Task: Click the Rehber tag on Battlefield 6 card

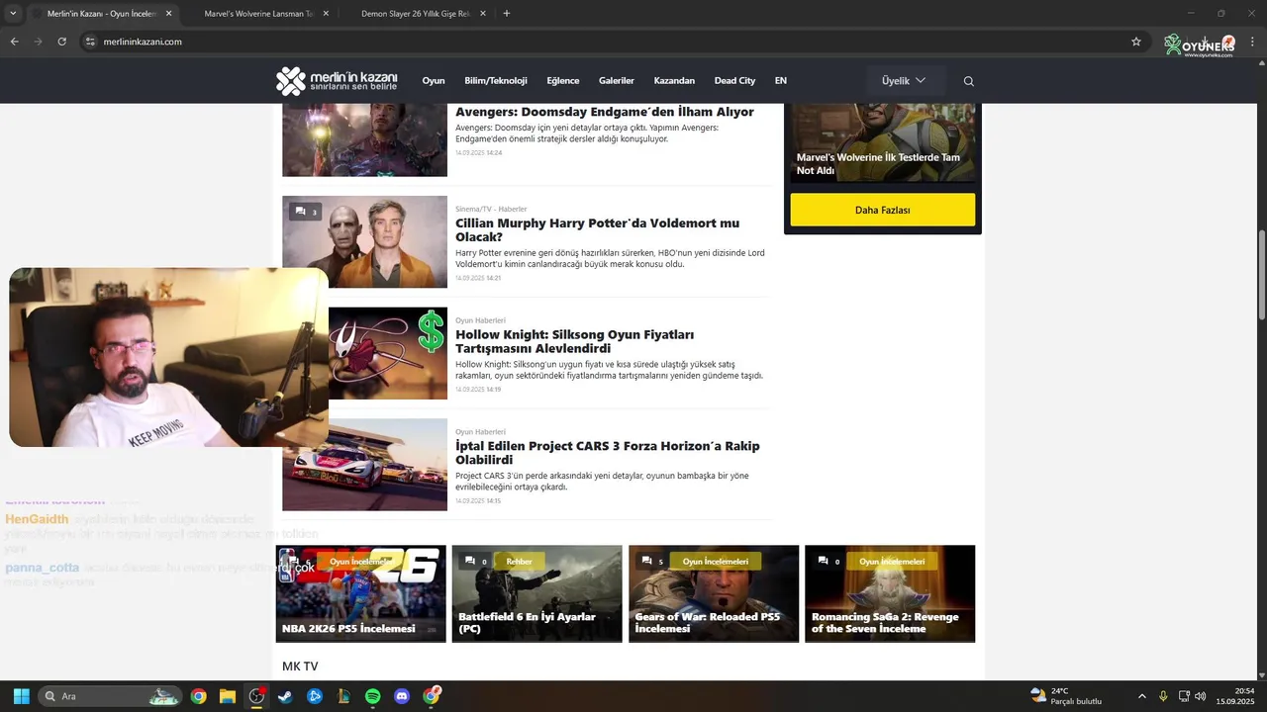Action: coord(519,561)
